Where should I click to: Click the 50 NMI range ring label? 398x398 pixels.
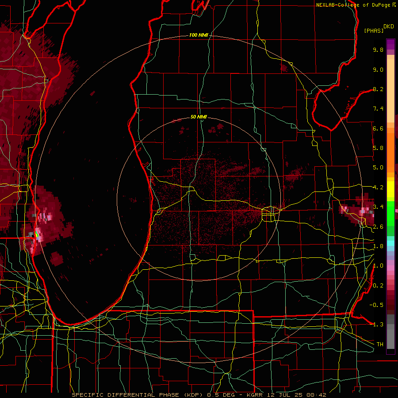click(x=199, y=117)
